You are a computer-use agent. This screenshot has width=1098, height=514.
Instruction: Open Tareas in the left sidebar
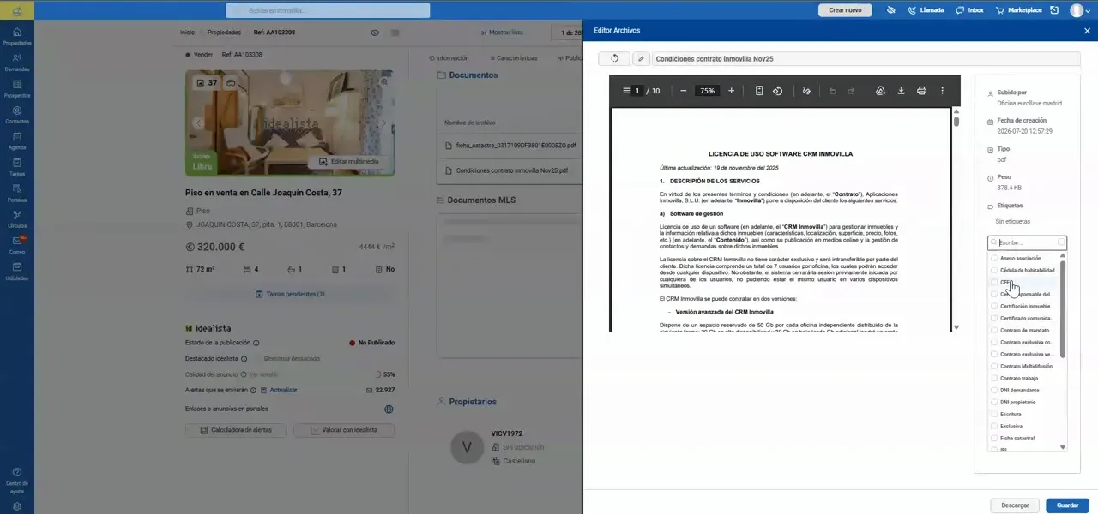[17, 167]
